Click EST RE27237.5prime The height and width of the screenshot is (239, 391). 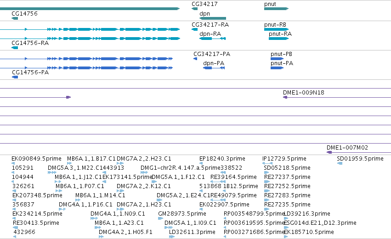[x=287, y=177]
